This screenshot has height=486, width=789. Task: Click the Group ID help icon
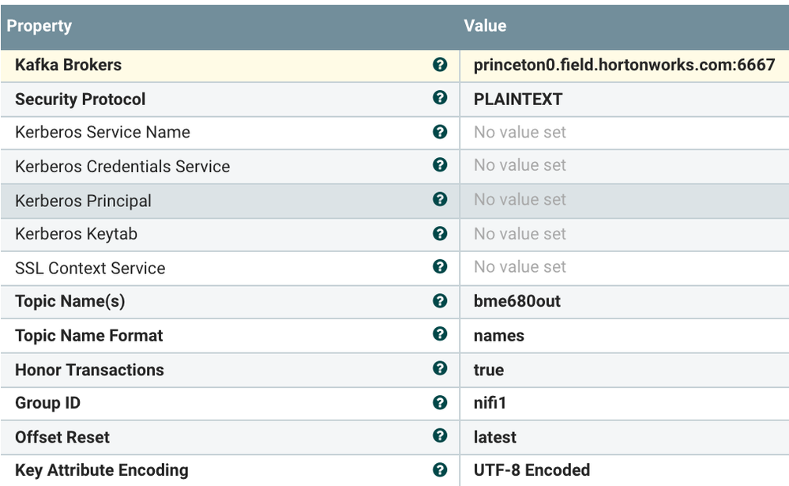coord(441,403)
